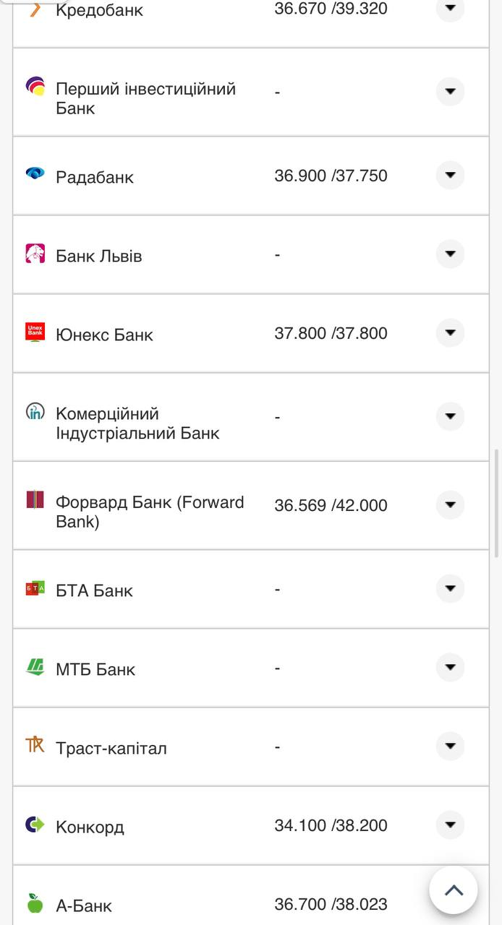
Task: Expand the Юнекс Банк row arrow
Action: 450,332
